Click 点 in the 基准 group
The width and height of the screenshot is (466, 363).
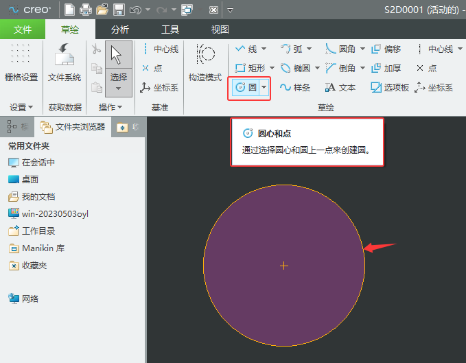pos(152,69)
